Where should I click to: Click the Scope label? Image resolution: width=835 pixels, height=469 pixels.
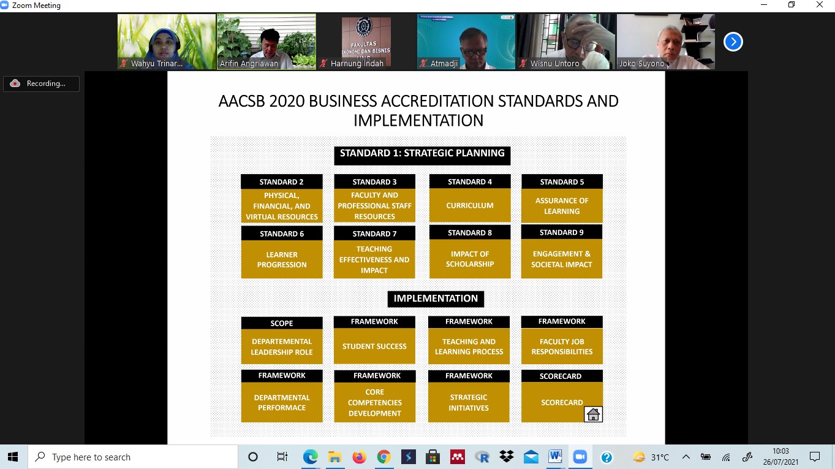point(282,323)
